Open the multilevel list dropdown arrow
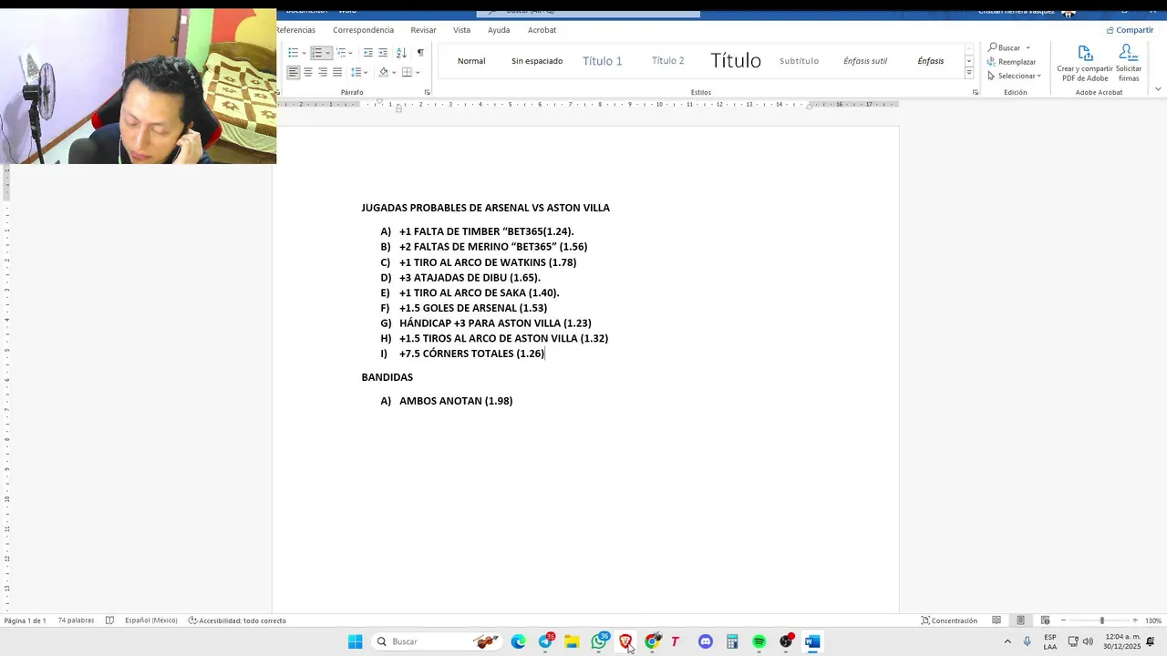 tap(352, 53)
